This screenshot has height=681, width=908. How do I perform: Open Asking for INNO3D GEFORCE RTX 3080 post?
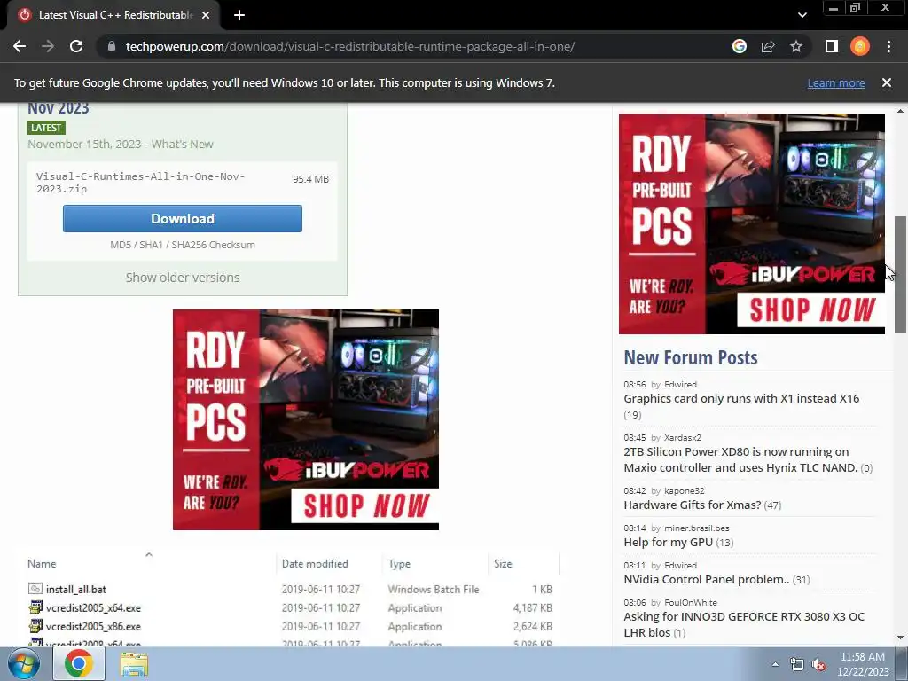[x=744, y=624]
